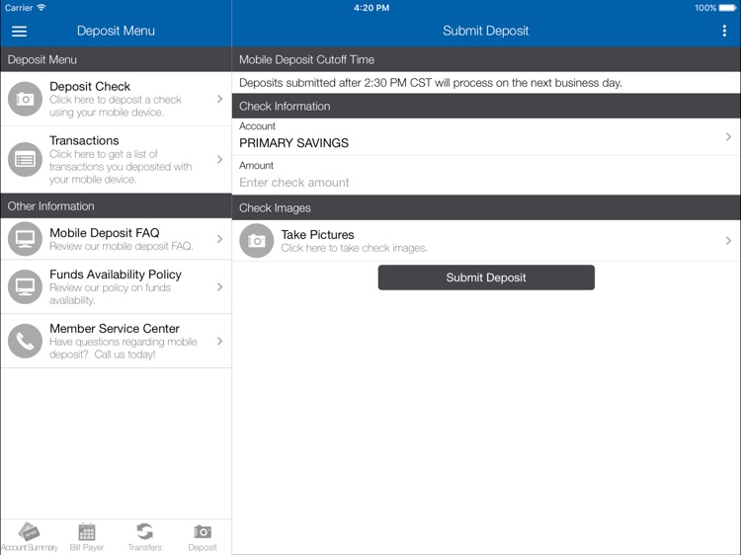Screen dimensions: 741x555
Task: Tap the Take Pictures label
Action: (317, 235)
